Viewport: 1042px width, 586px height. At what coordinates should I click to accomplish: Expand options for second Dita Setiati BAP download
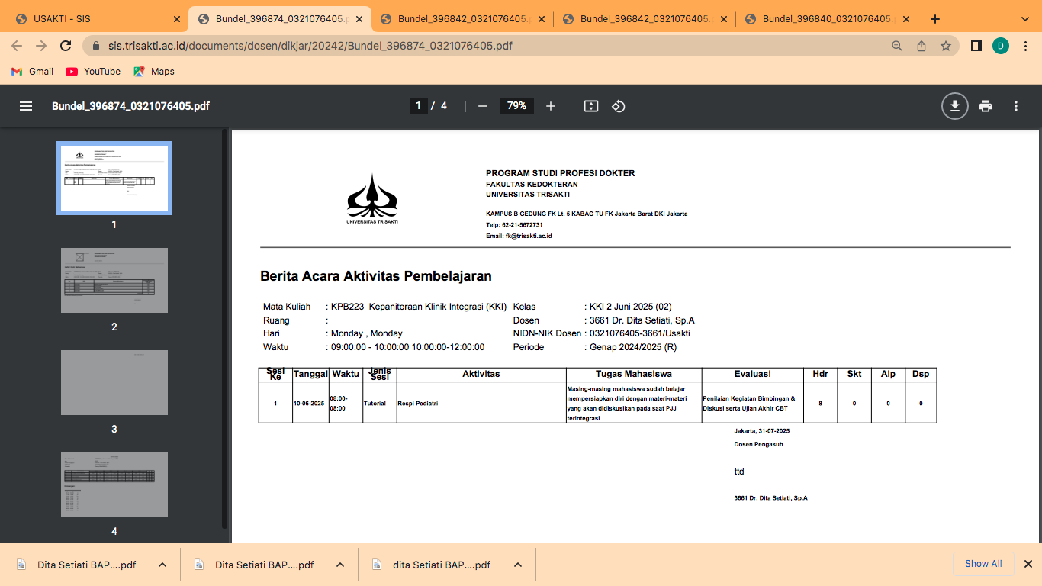pyautogui.click(x=340, y=565)
